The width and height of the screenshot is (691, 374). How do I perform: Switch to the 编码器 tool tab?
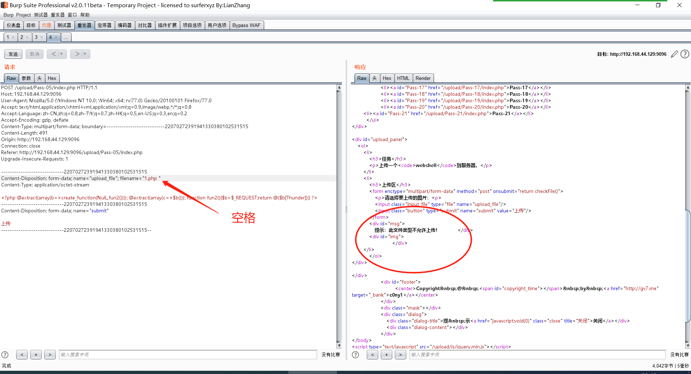pos(125,25)
